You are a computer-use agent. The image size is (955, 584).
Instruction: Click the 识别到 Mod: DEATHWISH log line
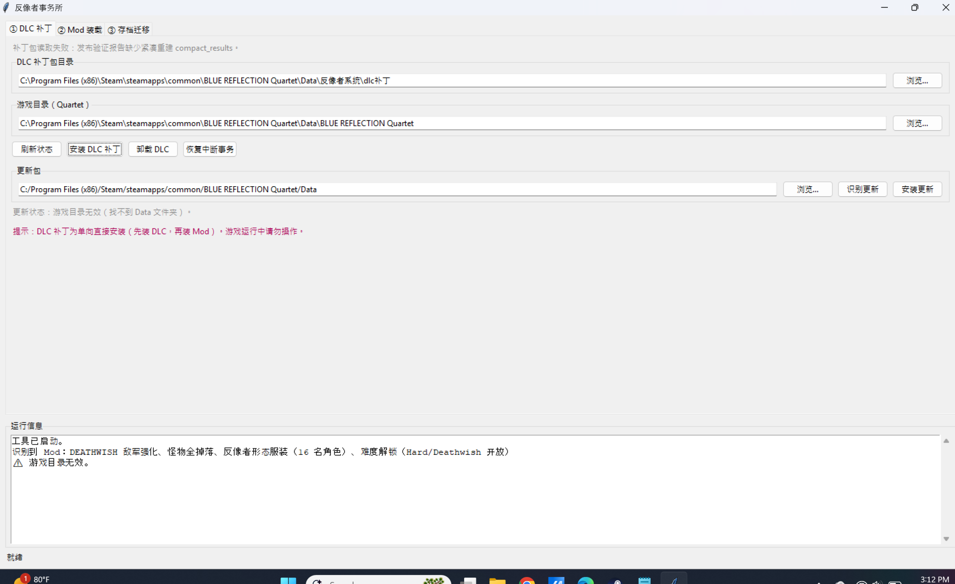(261, 452)
